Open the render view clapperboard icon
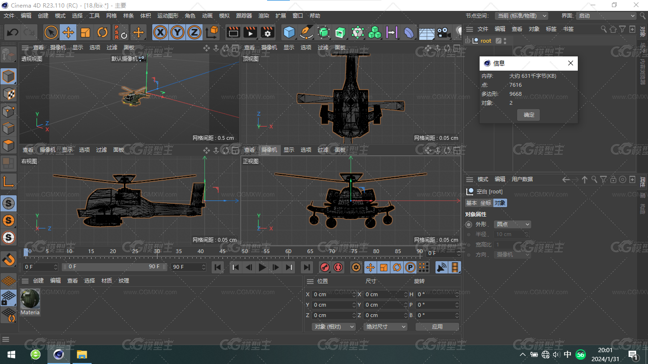Screen dimensions: 648x364 coord(233,32)
